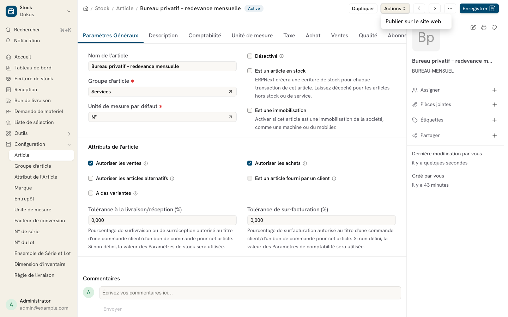Add an attachment with Pièces jointes plus

tap(495, 105)
